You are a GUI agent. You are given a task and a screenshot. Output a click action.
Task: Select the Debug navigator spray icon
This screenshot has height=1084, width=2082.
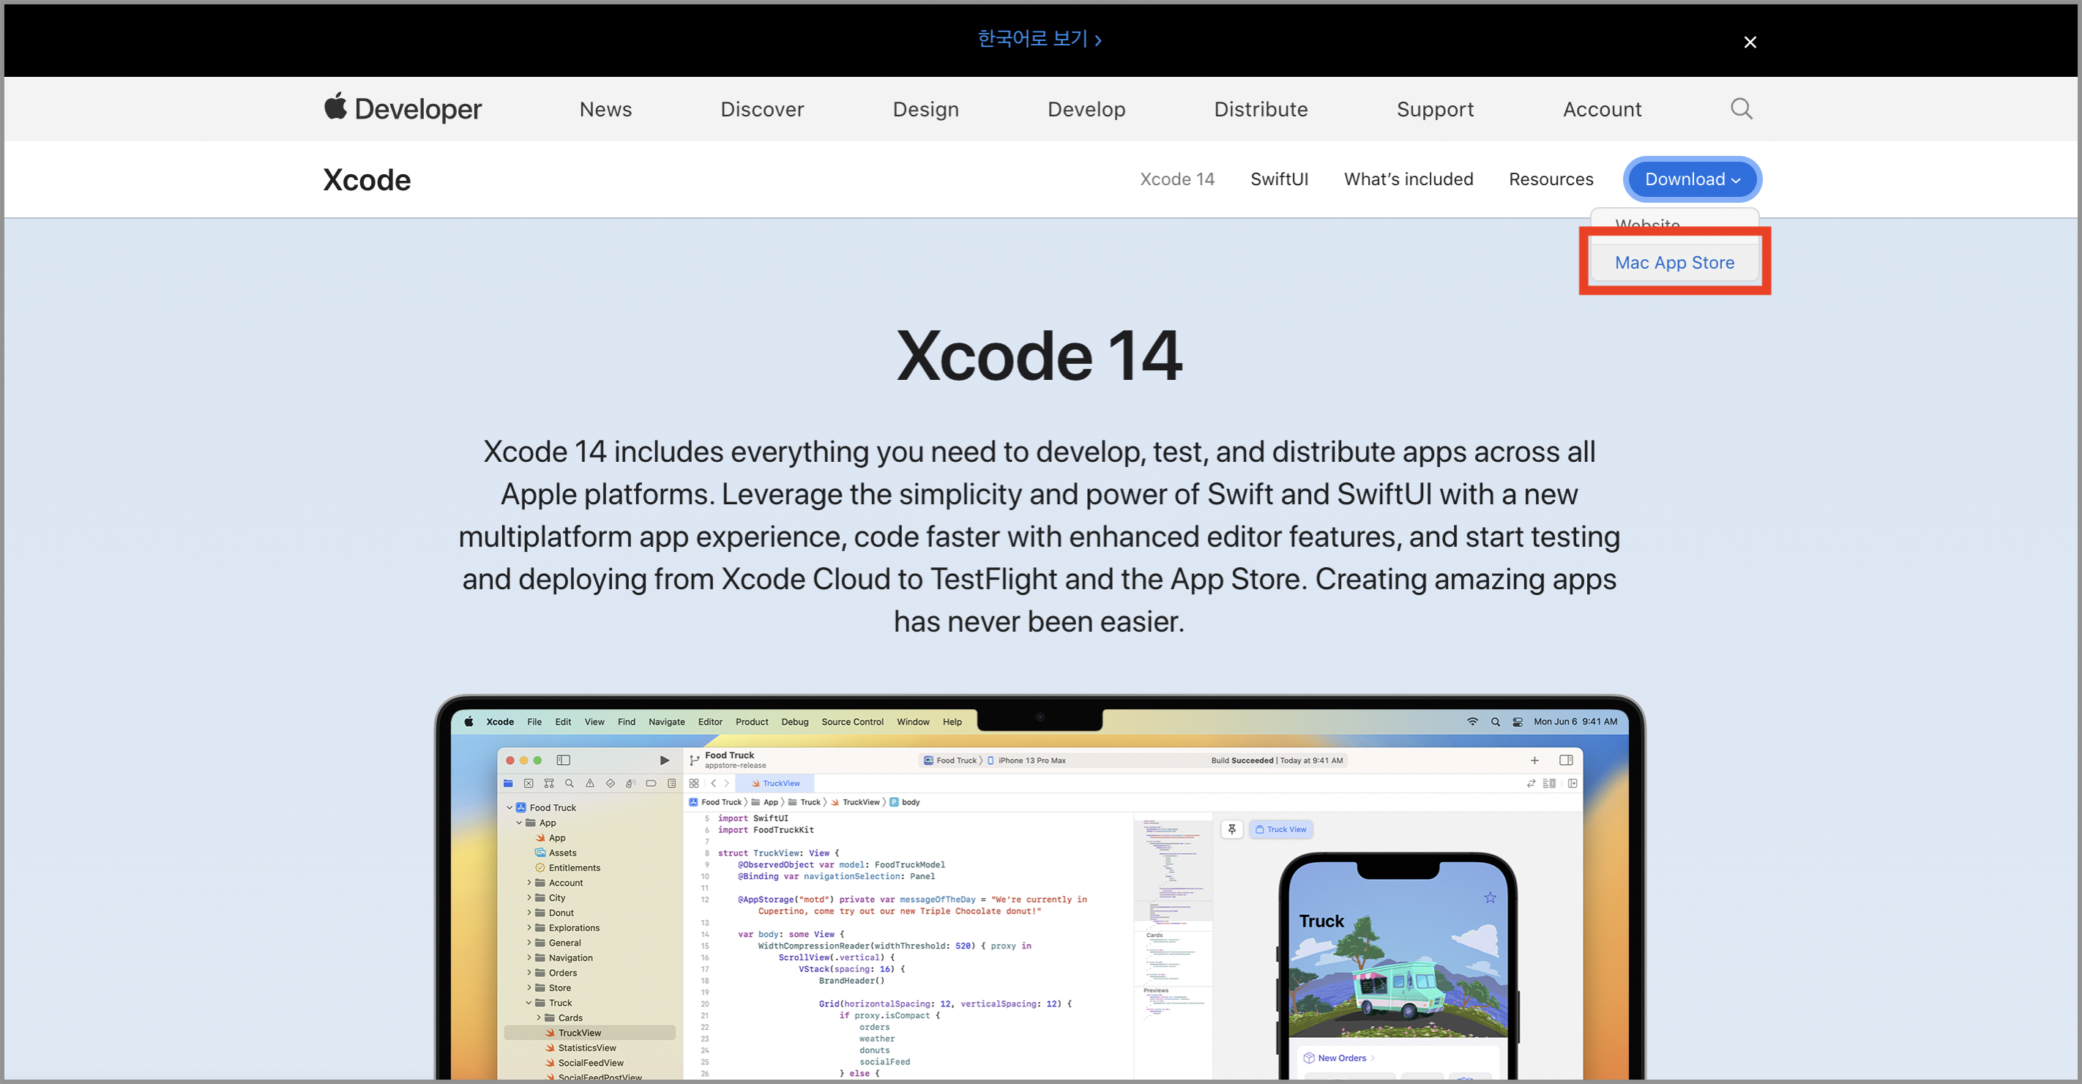click(630, 783)
